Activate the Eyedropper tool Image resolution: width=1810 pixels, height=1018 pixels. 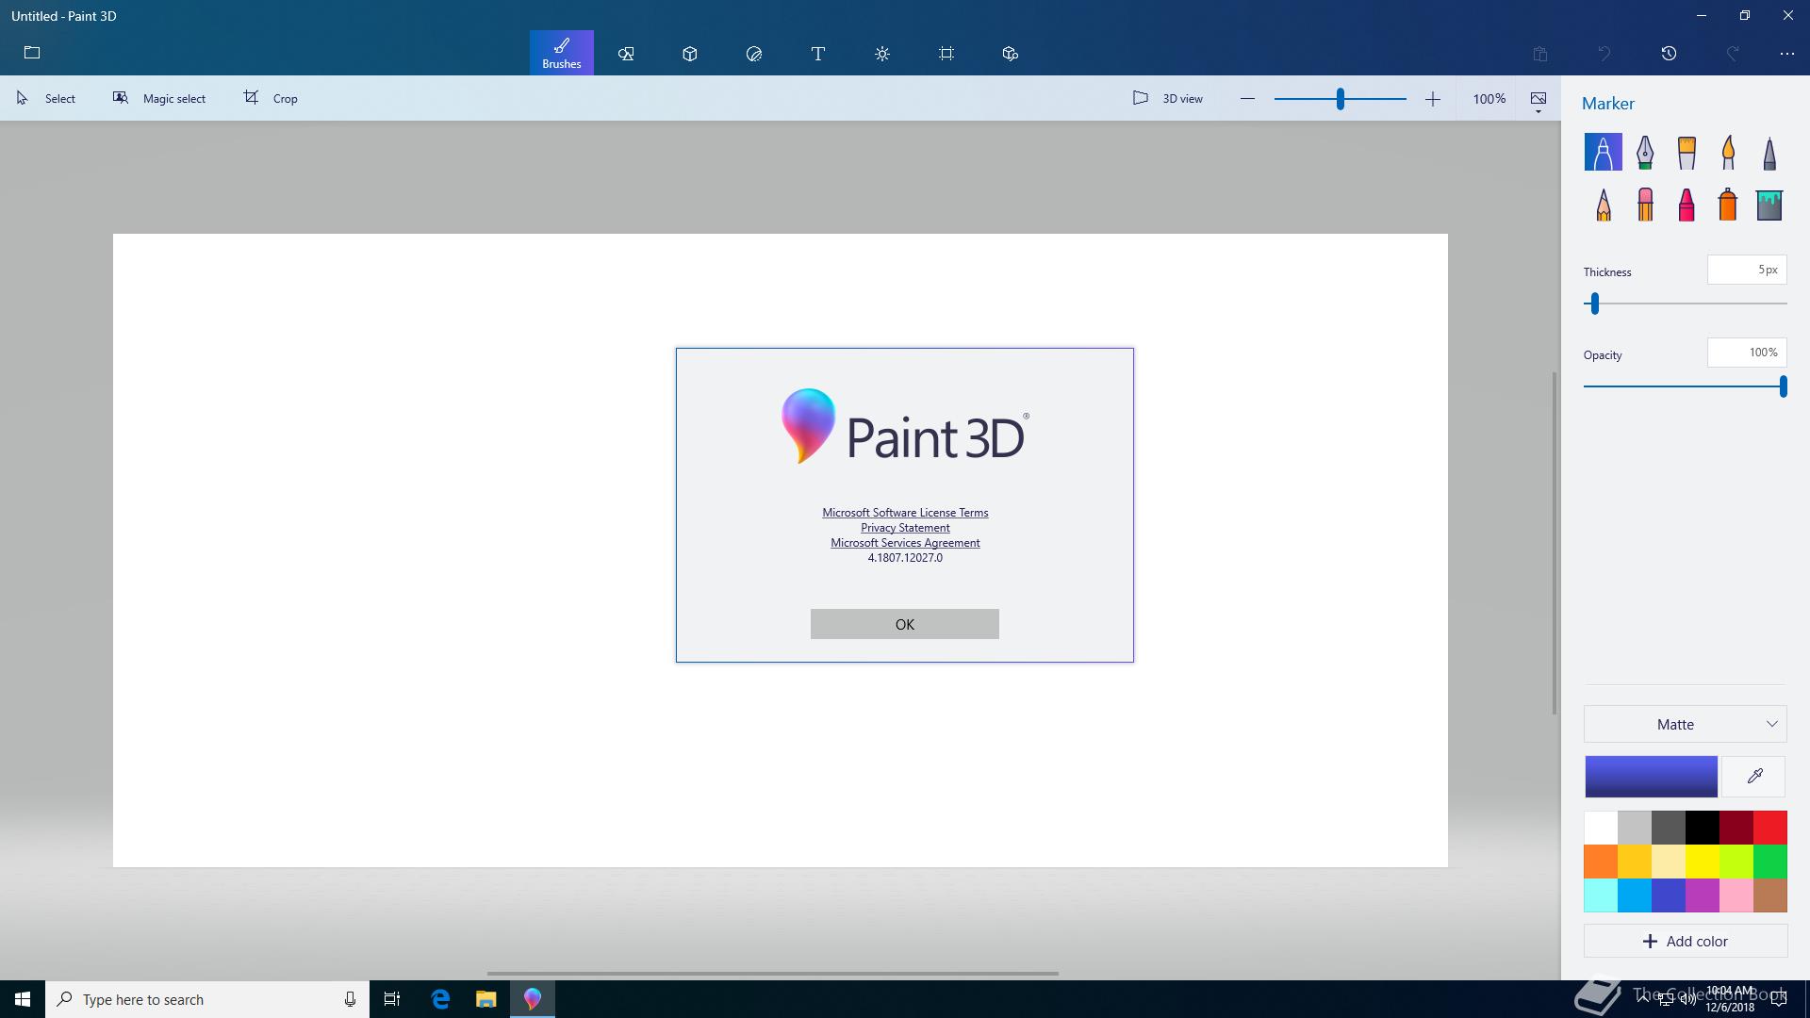click(1754, 776)
